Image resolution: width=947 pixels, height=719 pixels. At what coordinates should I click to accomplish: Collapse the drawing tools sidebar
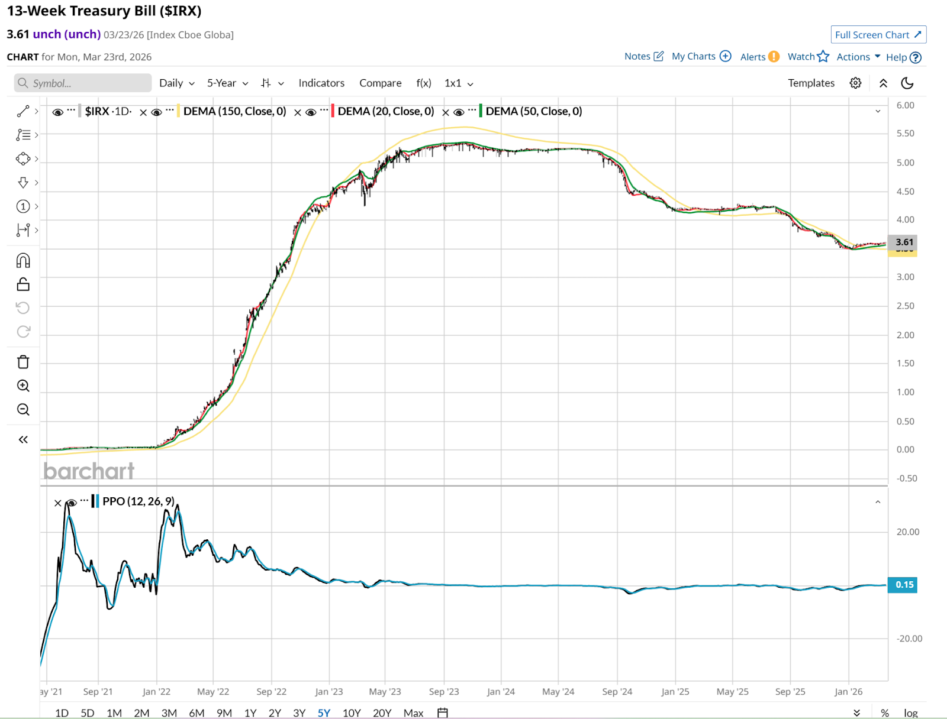pyautogui.click(x=23, y=439)
